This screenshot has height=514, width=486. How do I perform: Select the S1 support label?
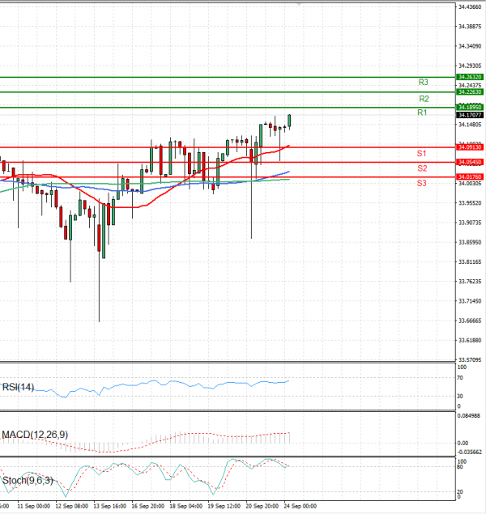point(422,153)
